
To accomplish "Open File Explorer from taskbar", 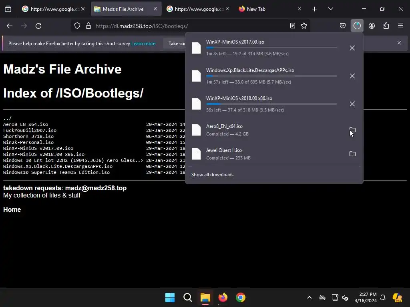I will tap(205, 297).
